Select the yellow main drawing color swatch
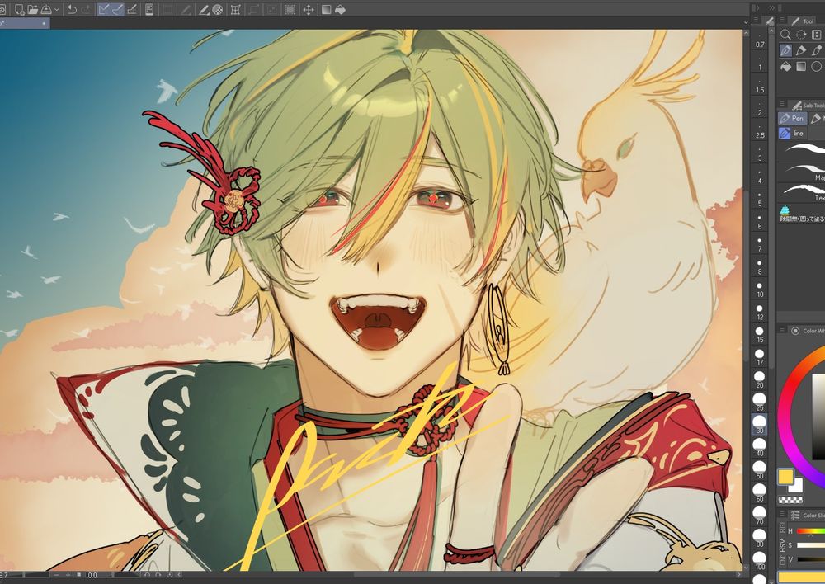This screenshot has width=825, height=584. pyautogui.click(x=786, y=477)
